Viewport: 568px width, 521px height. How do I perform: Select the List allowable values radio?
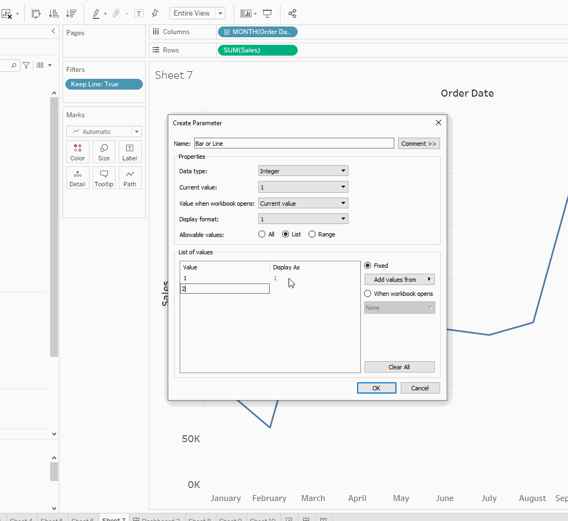click(x=285, y=234)
